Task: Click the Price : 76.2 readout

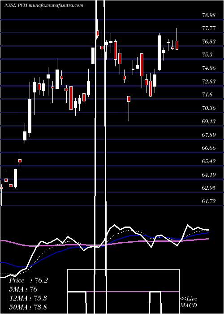Action: [28, 280]
